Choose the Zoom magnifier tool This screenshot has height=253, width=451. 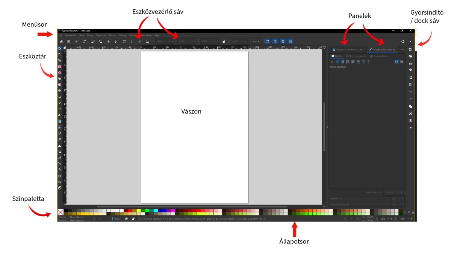tap(59, 182)
